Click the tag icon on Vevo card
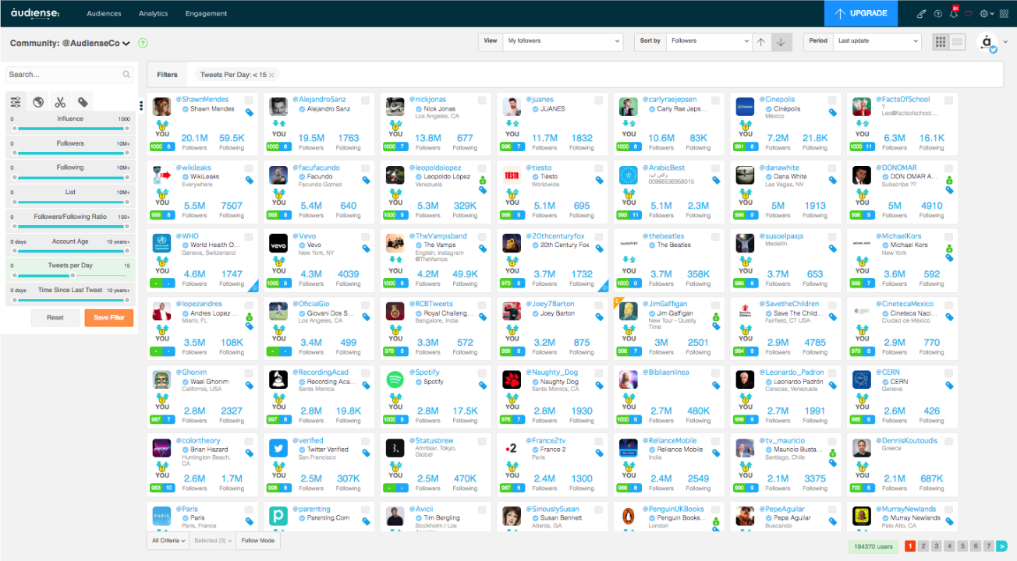Screen dimensions: 1017x561 pyautogui.click(x=366, y=249)
